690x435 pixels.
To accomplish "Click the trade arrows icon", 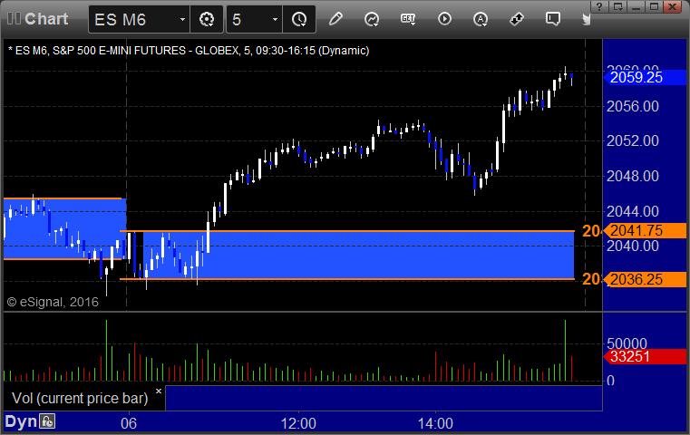I will (517, 19).
